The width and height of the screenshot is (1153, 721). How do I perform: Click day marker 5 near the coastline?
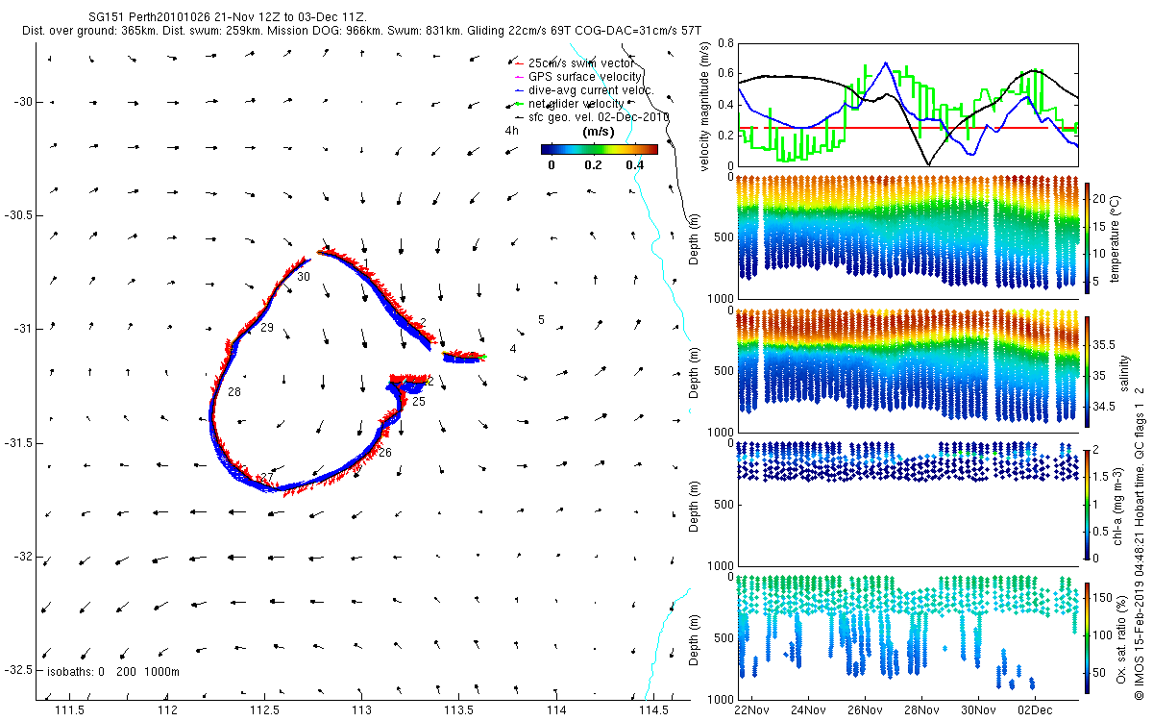coord(541,320)
